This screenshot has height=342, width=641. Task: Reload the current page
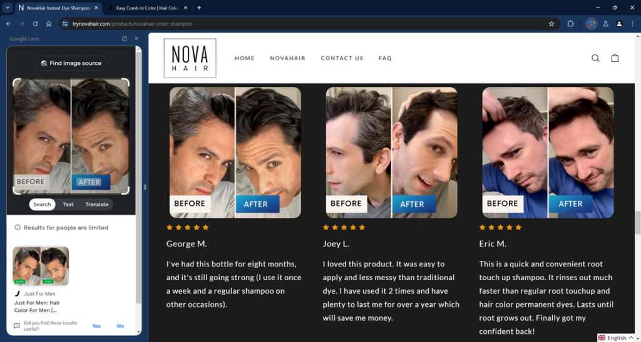point(36,24)
